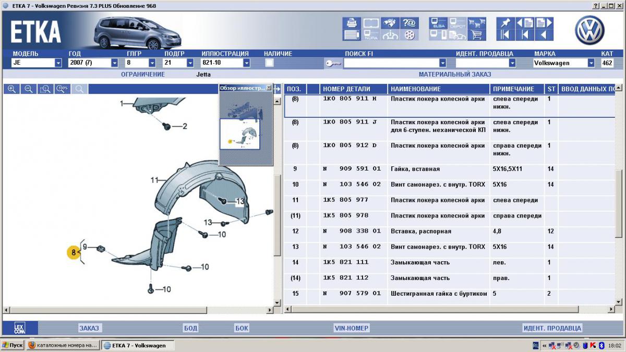
Task: Click ИДЕНТ. ПРОДАВЦА in bottom bar
Action: click(552, 328)
